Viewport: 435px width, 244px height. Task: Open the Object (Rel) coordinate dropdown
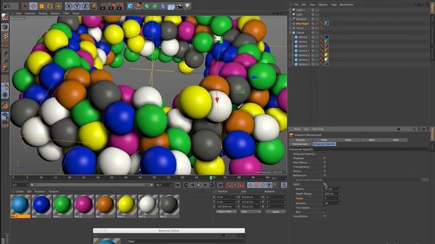[x=226, y=211]
